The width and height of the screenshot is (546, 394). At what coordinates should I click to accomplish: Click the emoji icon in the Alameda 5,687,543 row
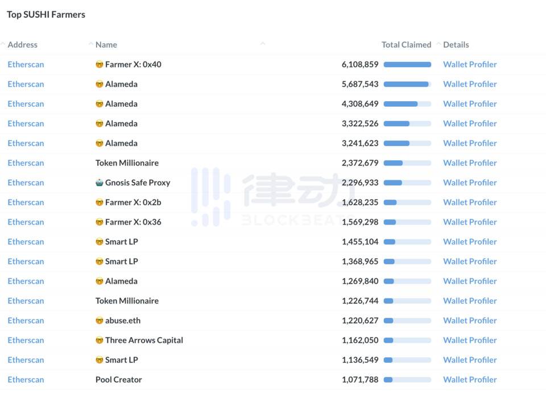click(x=99, y=84)
